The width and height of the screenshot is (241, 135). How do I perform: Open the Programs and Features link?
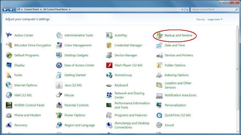130,115
